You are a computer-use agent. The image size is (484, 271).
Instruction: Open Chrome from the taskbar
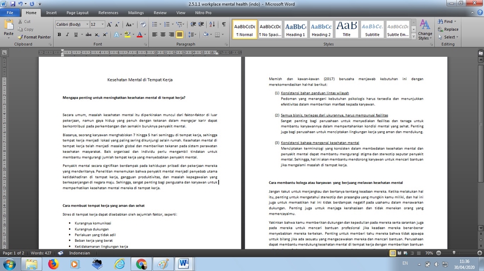141,264
